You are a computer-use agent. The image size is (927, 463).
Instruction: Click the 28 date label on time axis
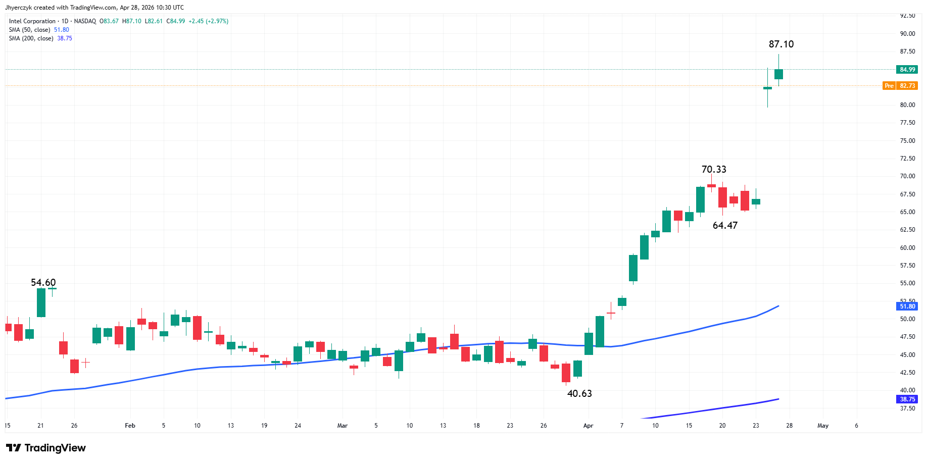(789, 426)
